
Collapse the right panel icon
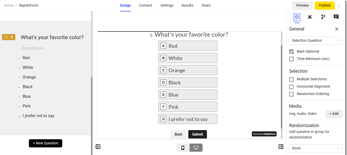(x=281, y=147)
